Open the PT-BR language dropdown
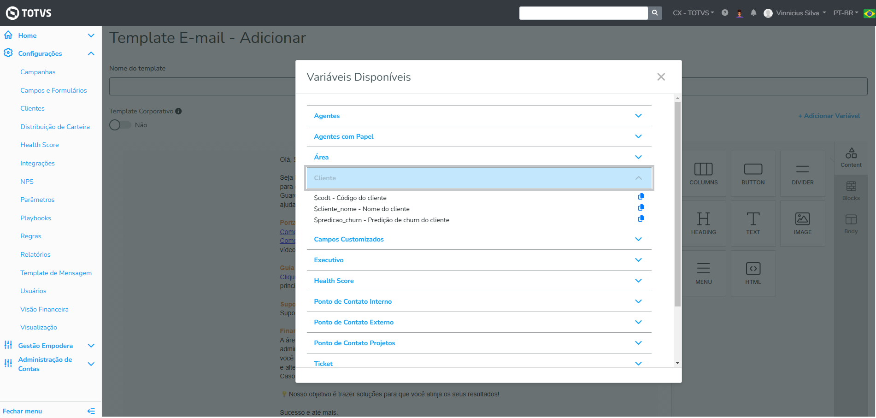This screenshot has width=876, height=418. (x=846, y=13)
